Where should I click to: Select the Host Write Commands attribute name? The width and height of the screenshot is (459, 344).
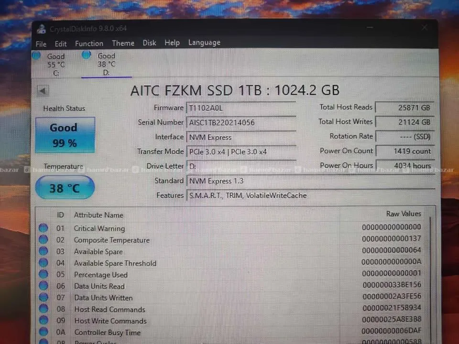[110, 321]
